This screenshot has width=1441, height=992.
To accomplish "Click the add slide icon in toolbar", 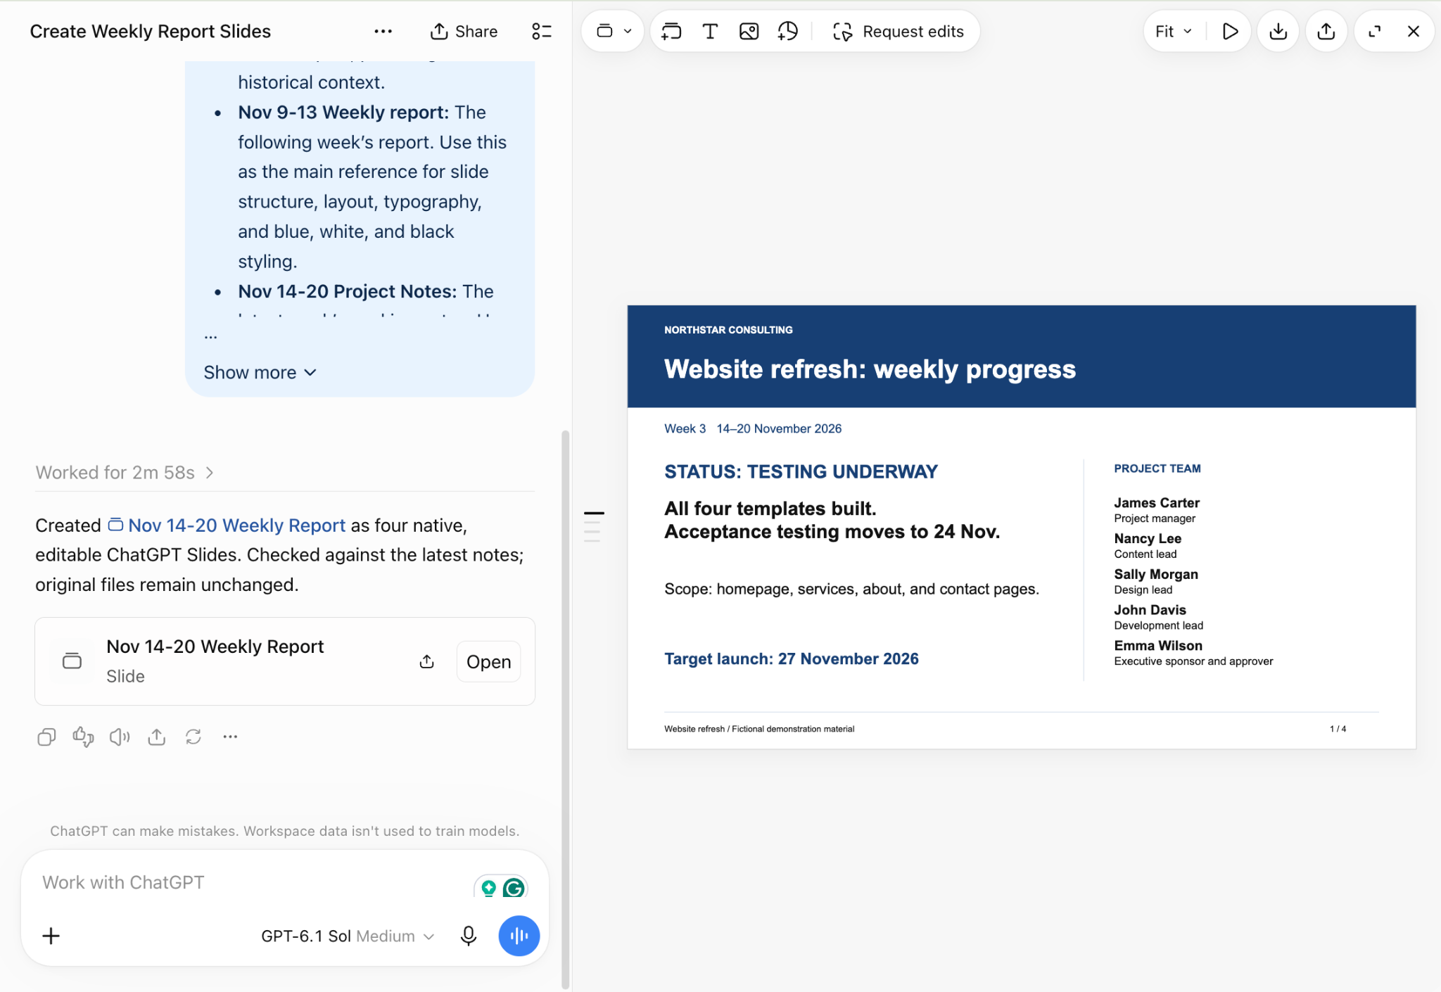I will click(671, 31).
